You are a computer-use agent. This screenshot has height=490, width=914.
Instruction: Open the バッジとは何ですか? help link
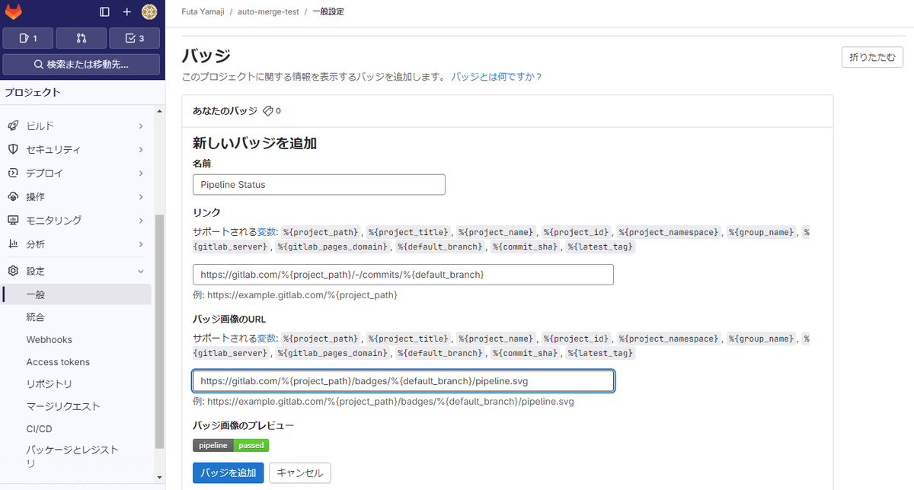pos(496,77)
